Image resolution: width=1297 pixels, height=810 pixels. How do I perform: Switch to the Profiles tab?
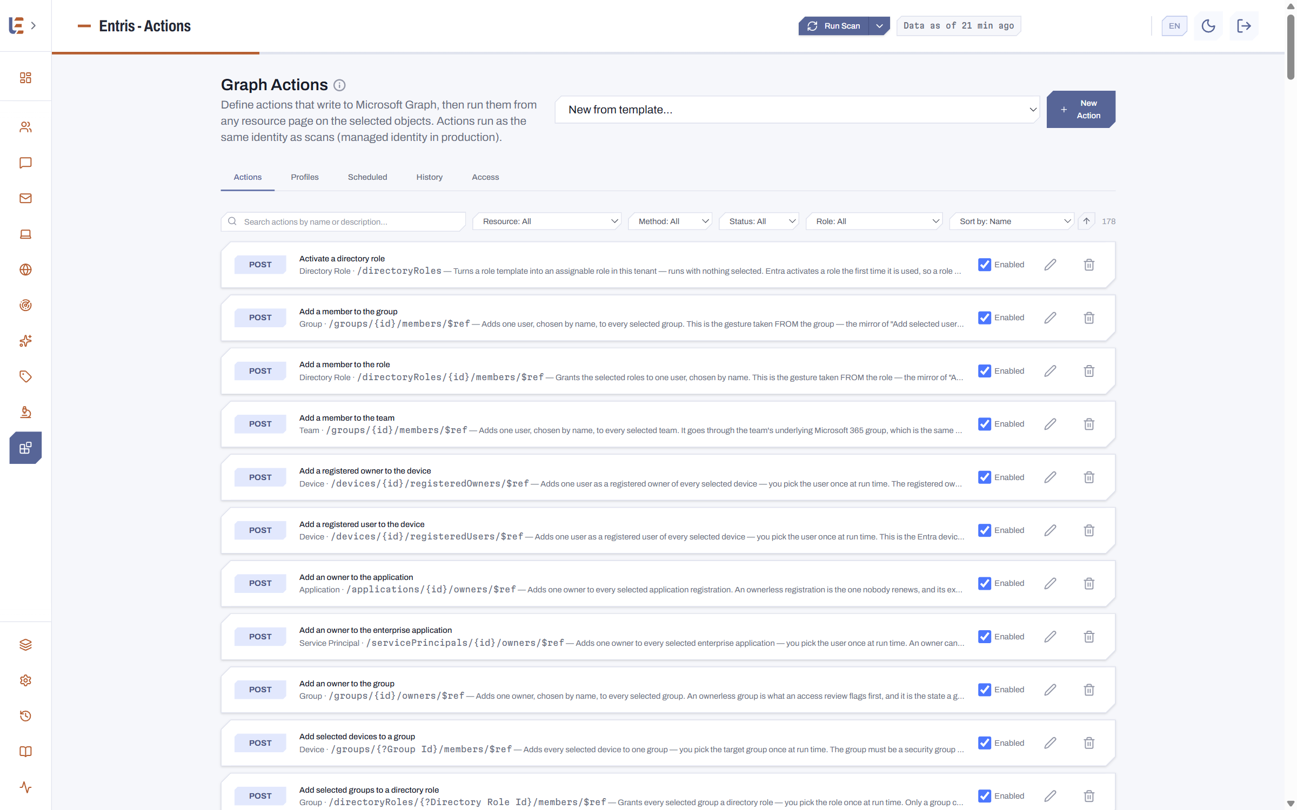(x=305, y=177)
